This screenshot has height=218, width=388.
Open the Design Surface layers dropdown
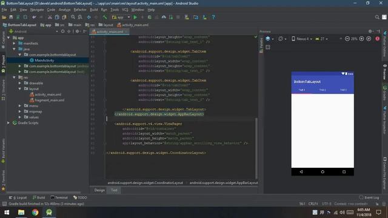tap(269, 39)
